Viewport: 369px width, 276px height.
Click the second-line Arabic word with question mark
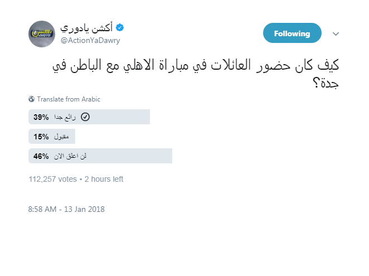tap(326, 83)
